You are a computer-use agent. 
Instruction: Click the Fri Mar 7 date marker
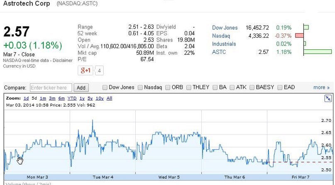pos(301,177)
